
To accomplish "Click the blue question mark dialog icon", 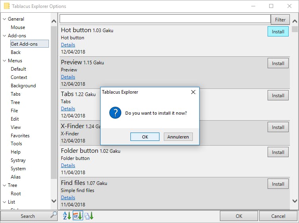I will [x=115, y=113].
